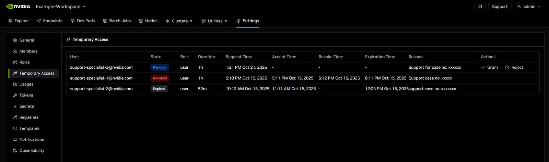Expand the Clusters menu
Viewport: 549px width, 162px height.
click(179, 21)
